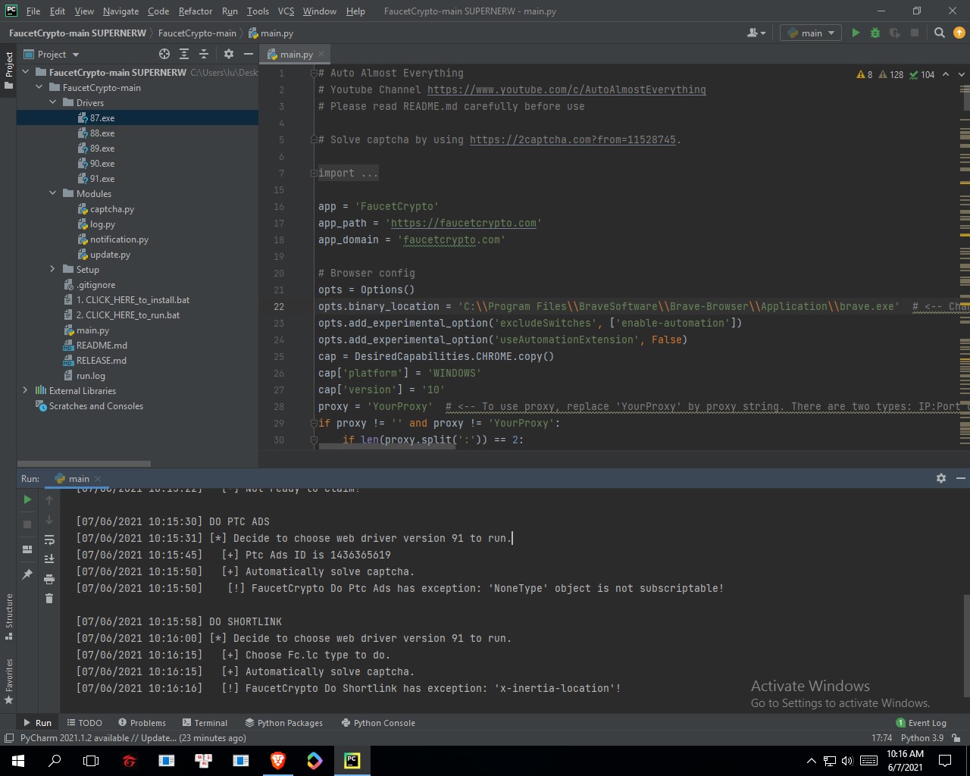This screenshot has width=970, height=776.
Task: Start debugging main with the bug icon
Action: 875,33
